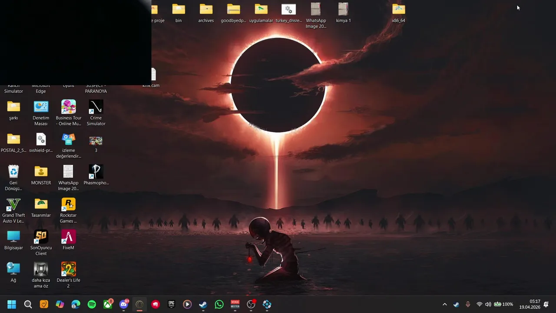Select the Bilgisayar desktop icon

[x=13, y=240]
